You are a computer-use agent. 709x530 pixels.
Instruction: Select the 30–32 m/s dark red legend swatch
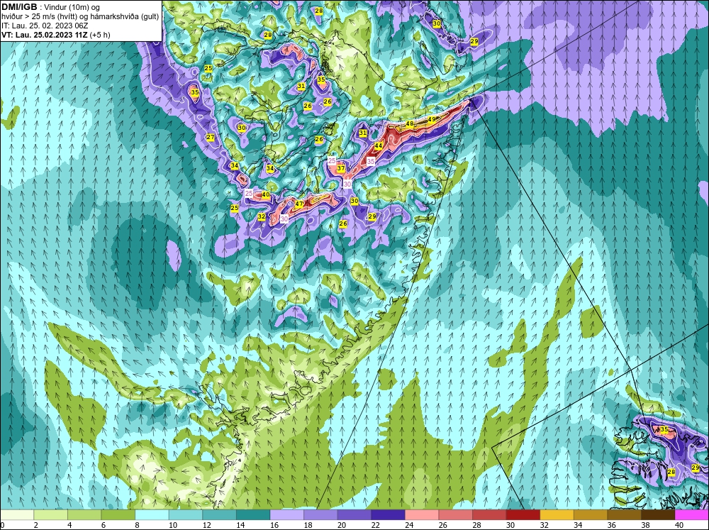click(523, 514)
